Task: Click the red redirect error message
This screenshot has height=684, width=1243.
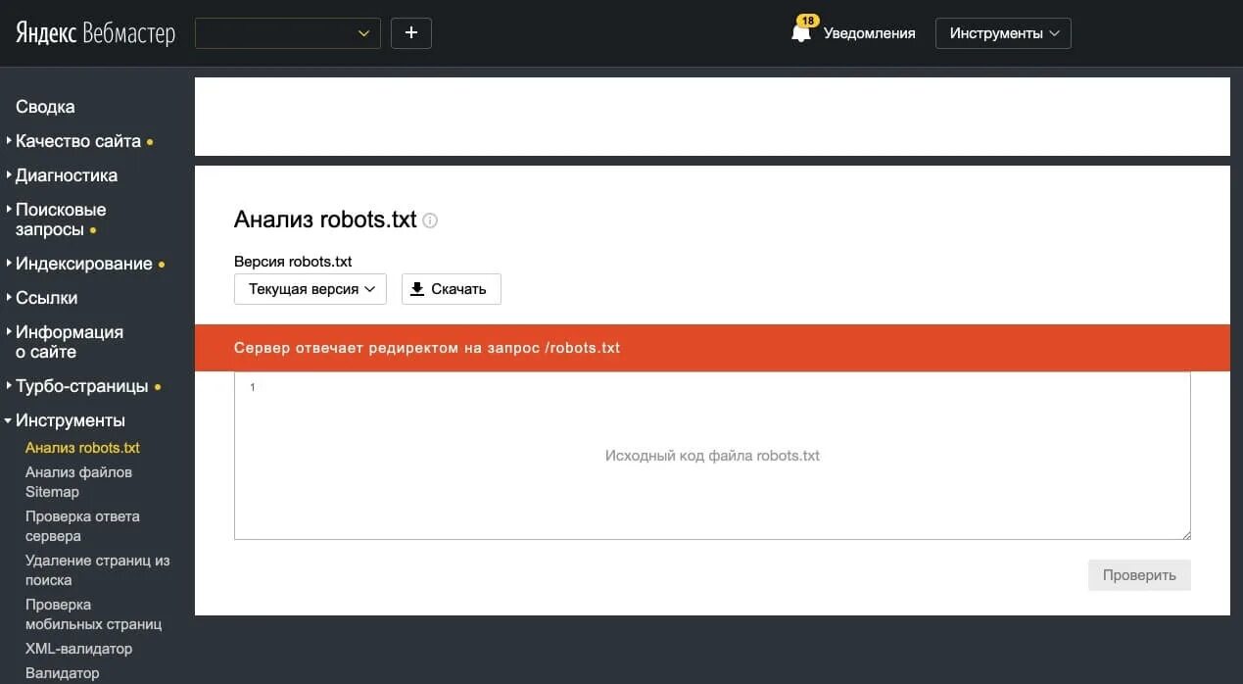Action: tap(712, 348)
